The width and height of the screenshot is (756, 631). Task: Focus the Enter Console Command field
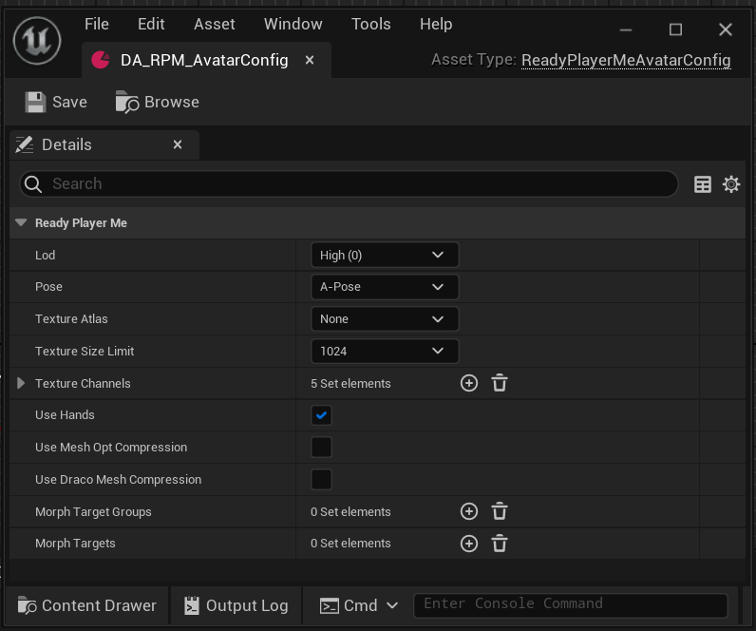click(x=571, y=605)
